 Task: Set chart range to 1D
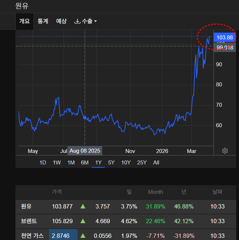tap(43, 163)
